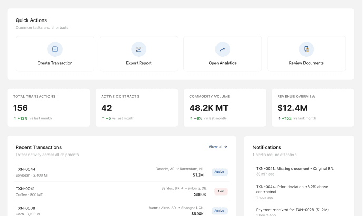
Task: Click the Total Transactions 156 card
Action: click(48, 108)
